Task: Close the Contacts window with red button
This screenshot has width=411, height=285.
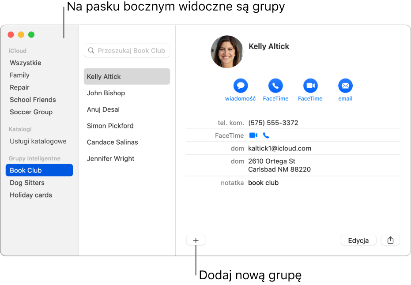Action: pos(11,34)
